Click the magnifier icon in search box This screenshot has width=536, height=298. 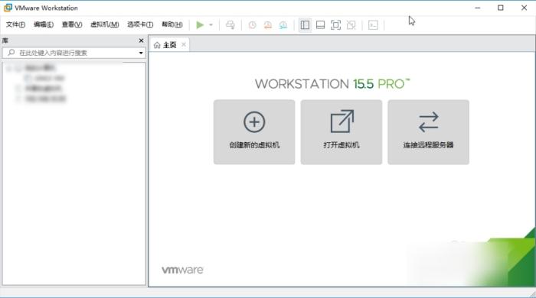(11, 53)
